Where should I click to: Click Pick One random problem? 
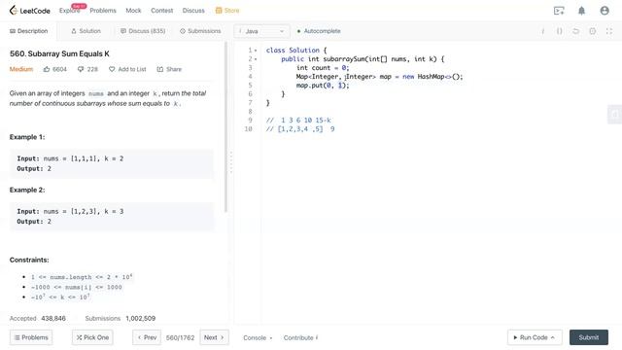click(x=92, y=337)
